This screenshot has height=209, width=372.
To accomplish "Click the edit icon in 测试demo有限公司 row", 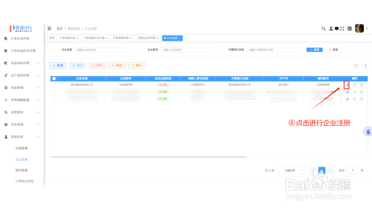I will [x=355, y=85].
